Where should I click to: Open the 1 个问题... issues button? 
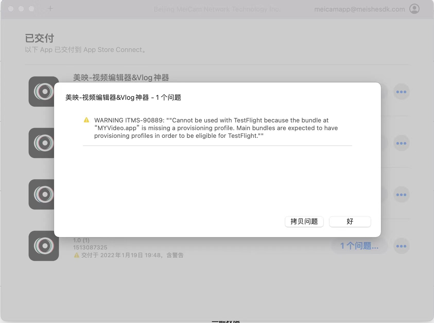point(359,246)
